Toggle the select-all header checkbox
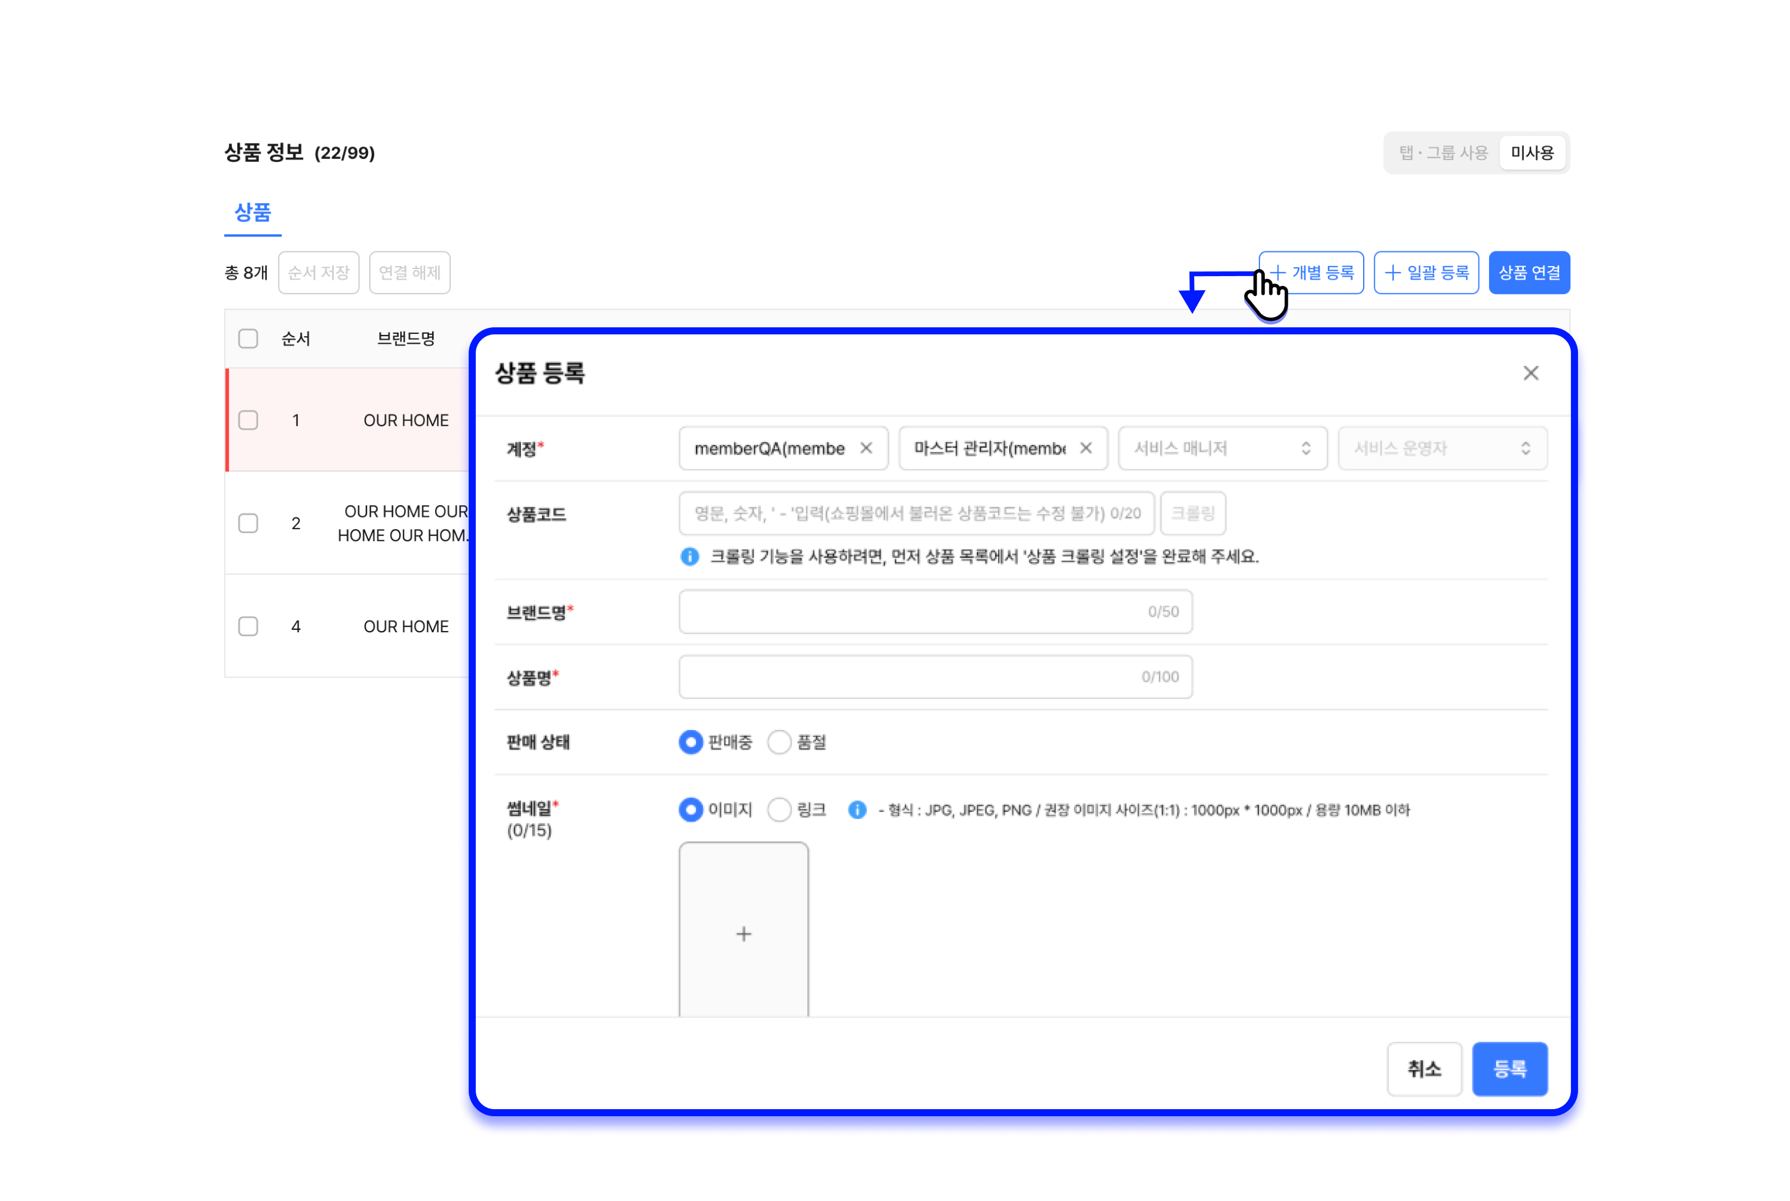 tap(248, 339)
